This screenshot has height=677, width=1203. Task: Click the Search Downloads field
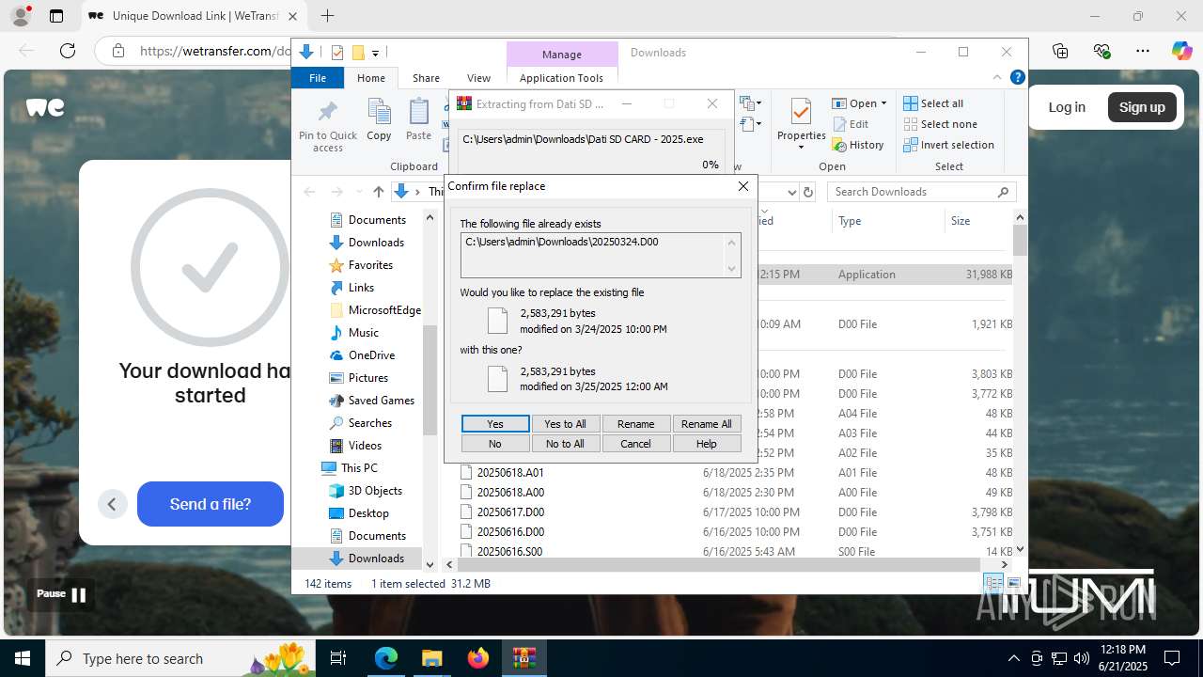pyautogui.click(x=921, y=192)
